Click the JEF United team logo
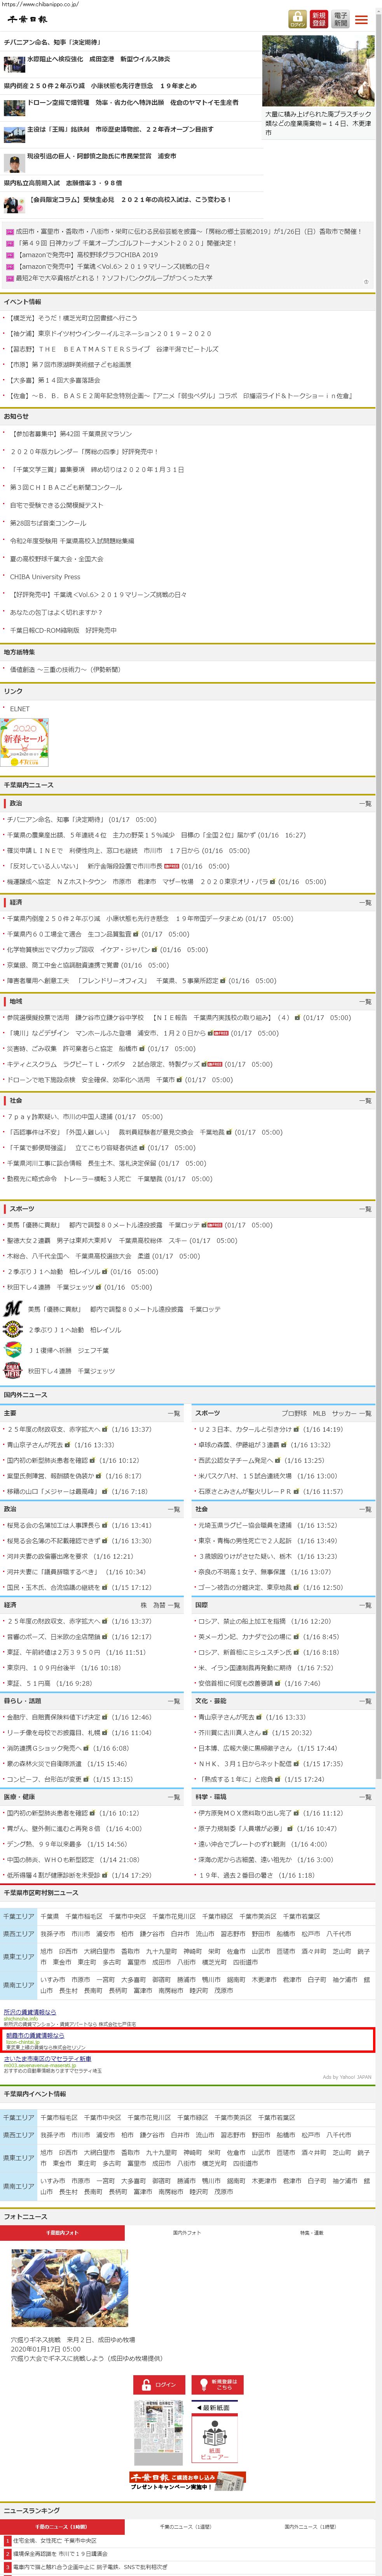Image resolution: width=382 pixels, height=2576 pixels. tap(12, 1350)
